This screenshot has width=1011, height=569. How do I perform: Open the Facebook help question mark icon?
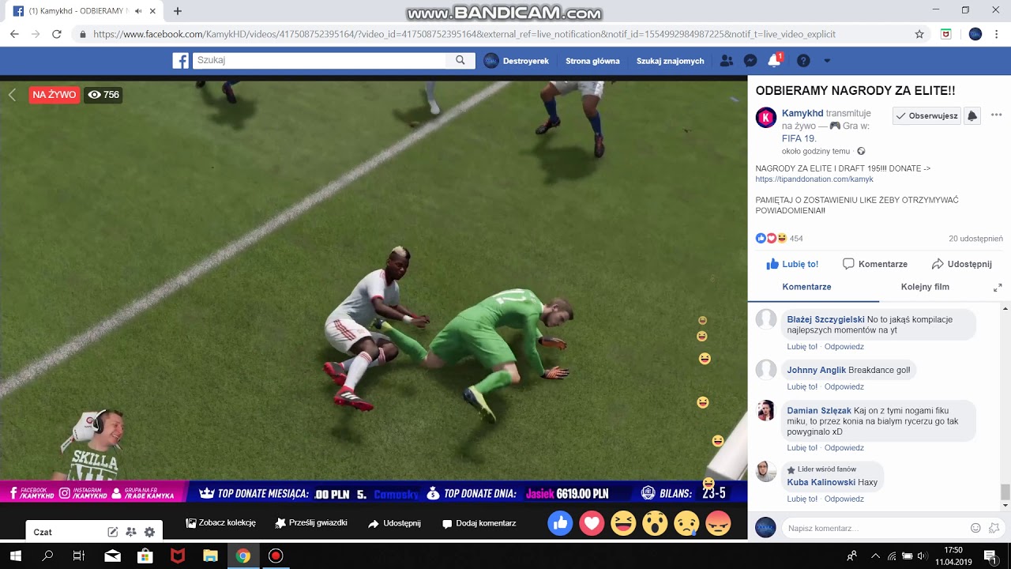point(803,61)
